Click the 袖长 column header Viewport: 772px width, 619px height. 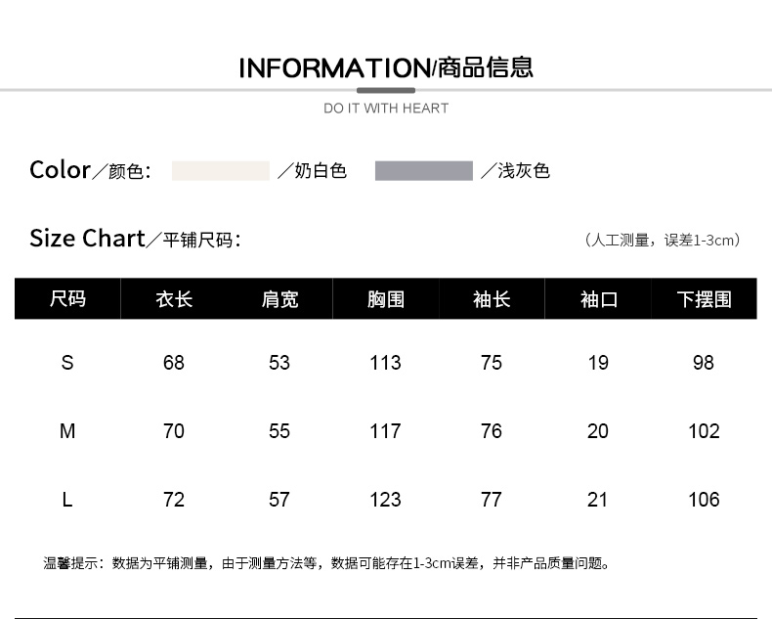492,298
